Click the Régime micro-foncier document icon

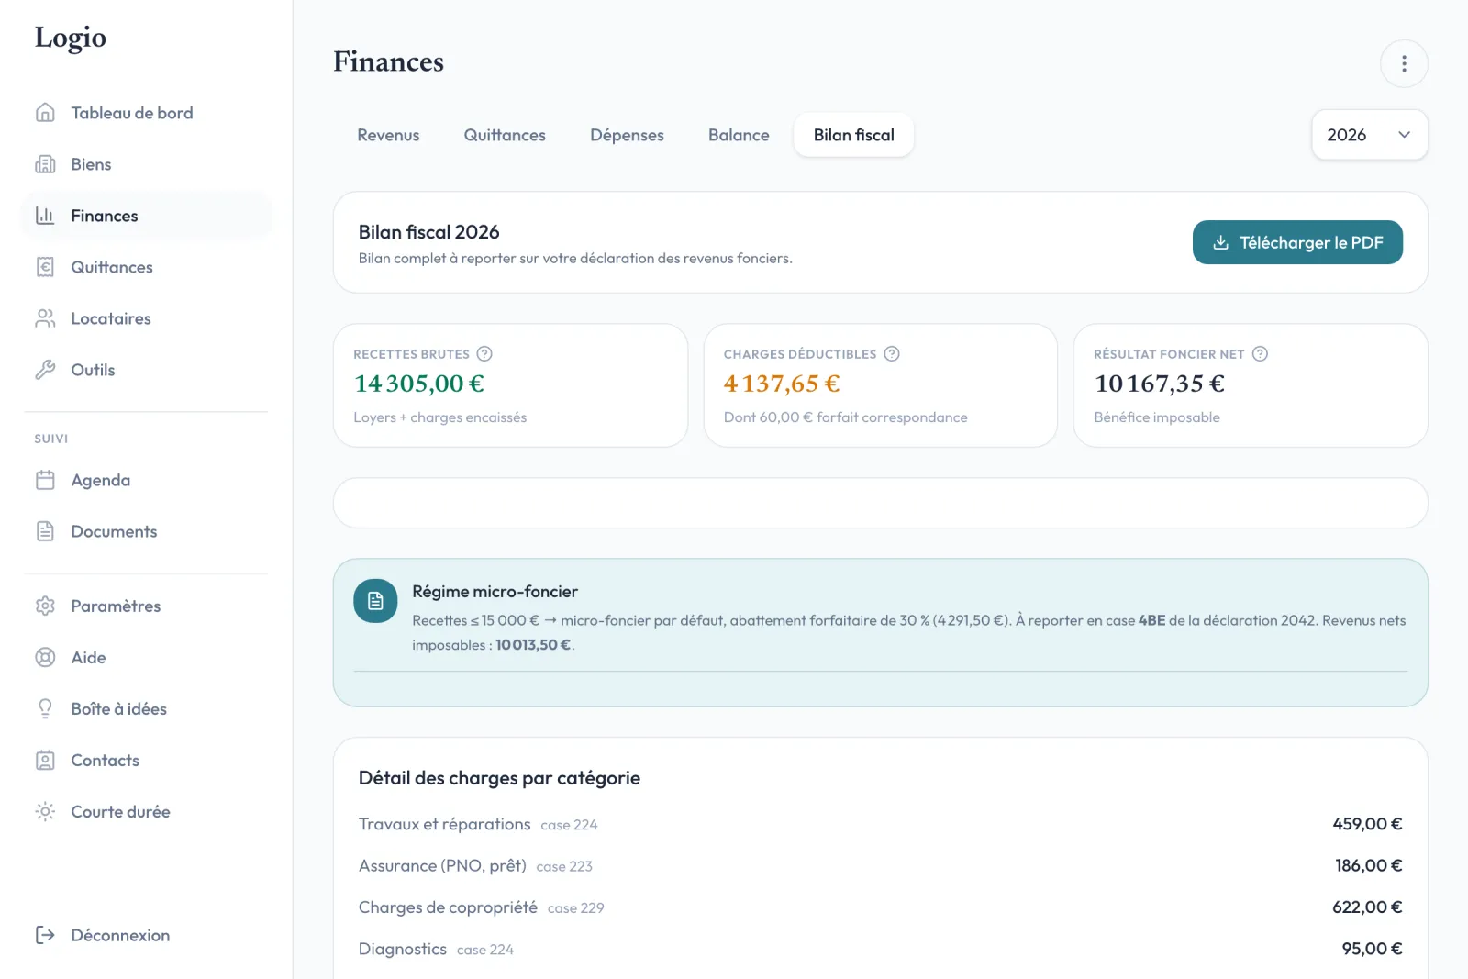click(375, 601)
